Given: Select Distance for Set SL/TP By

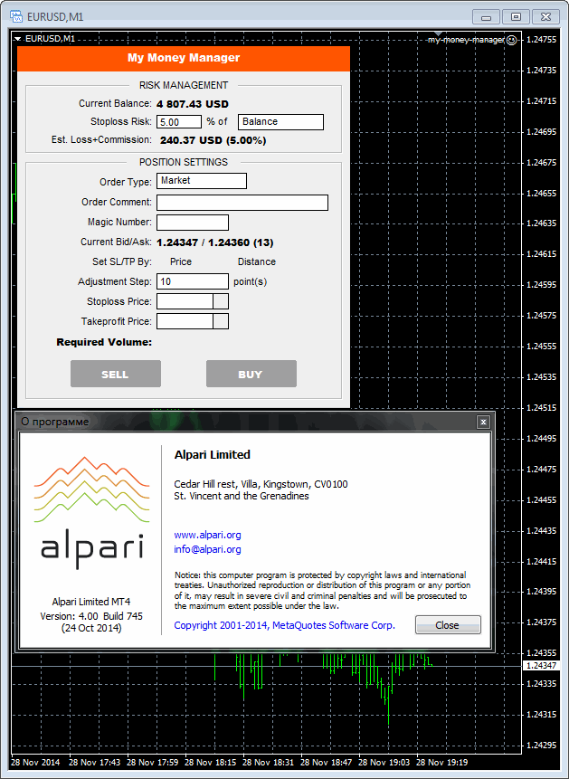Looking at the screenshot, I should point(257,261).
